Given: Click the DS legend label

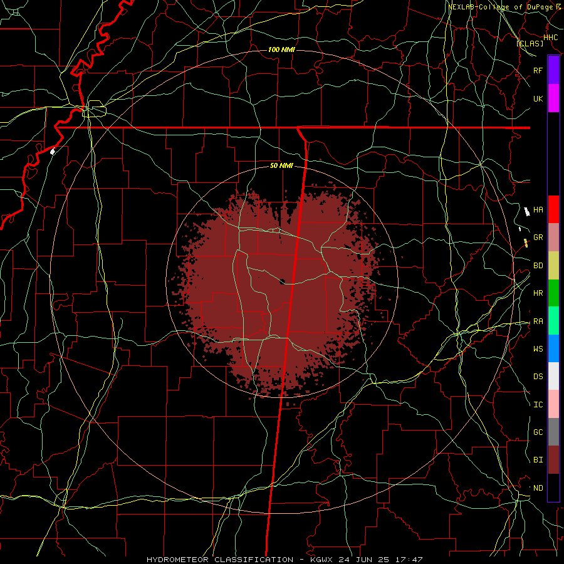Looking at the screenshot, I should point(538,377).
